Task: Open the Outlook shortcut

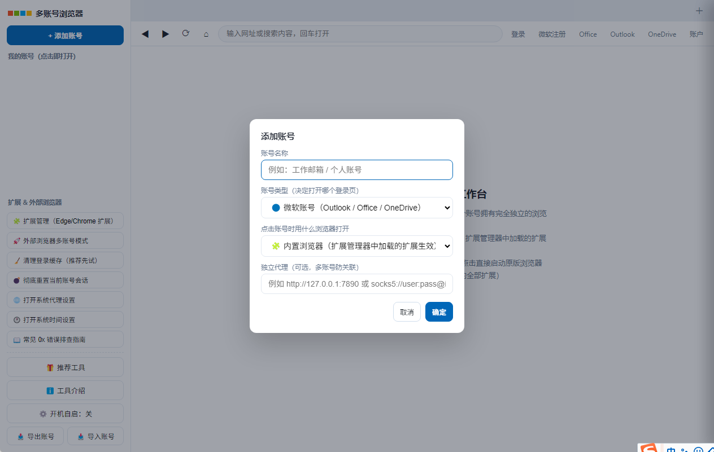Action: point(622,34)
